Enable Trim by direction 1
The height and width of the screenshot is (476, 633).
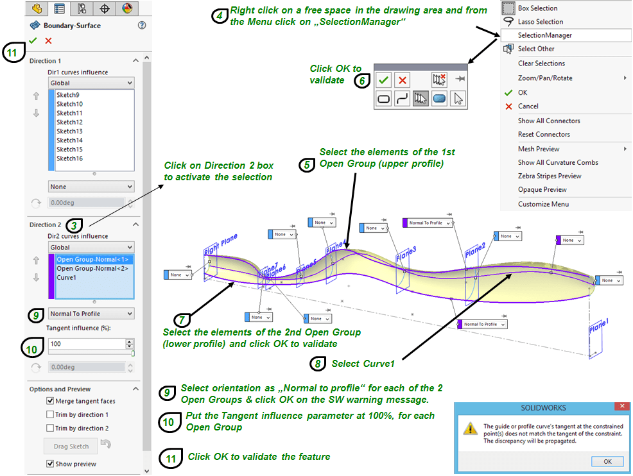pyautogui.click(x=51, y=414)
